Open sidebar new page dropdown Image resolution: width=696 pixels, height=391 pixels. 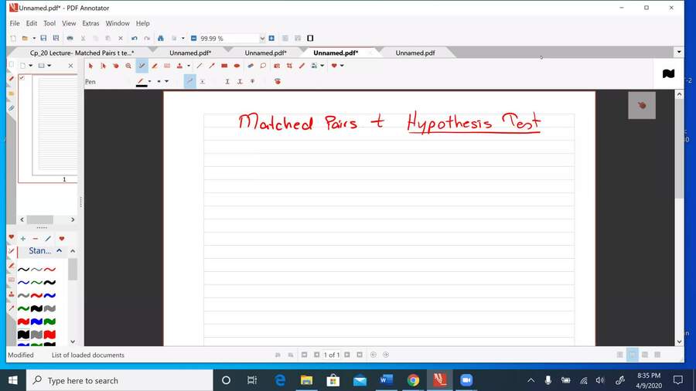coord(31,66)
